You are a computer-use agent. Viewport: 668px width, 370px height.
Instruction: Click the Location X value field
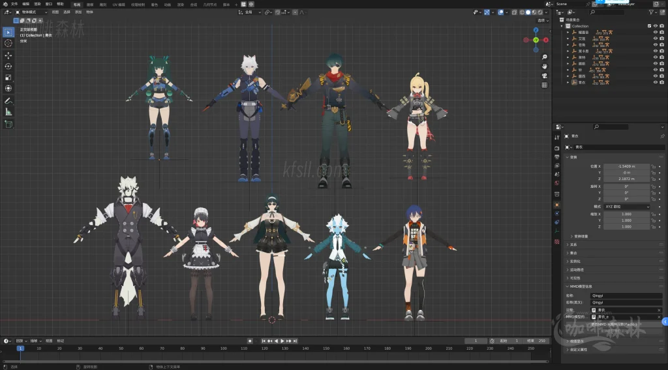(x=626, y=166)
